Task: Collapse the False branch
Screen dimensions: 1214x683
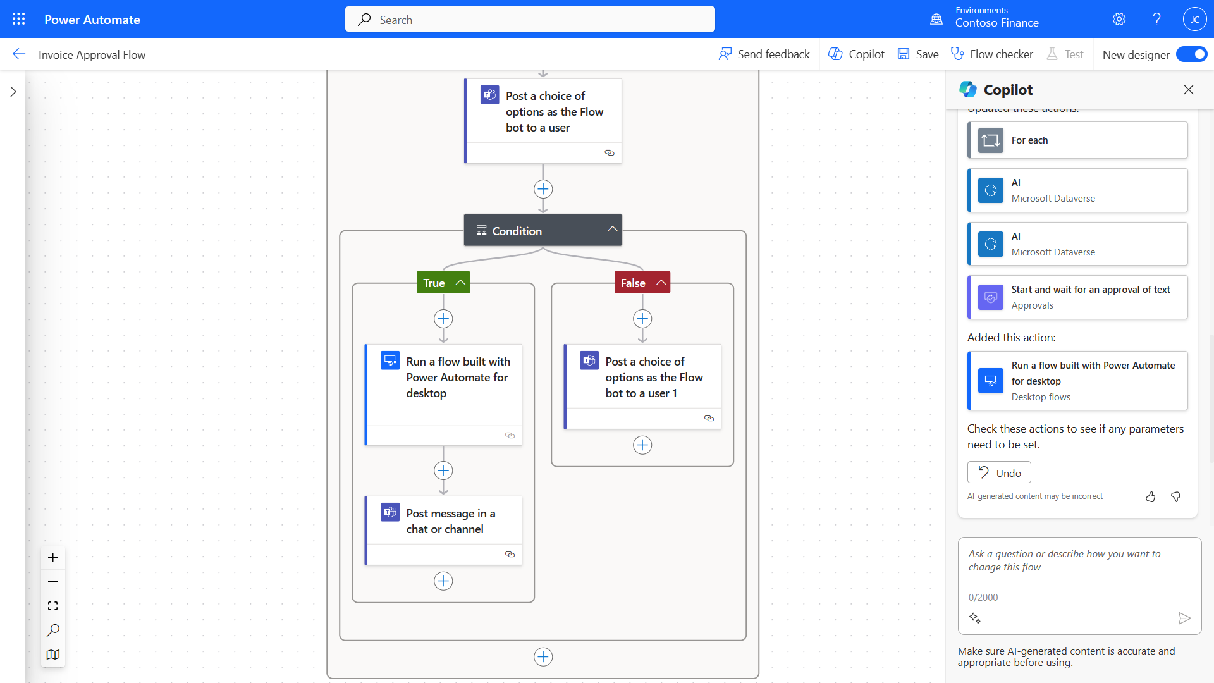Action: pos(659,282)
